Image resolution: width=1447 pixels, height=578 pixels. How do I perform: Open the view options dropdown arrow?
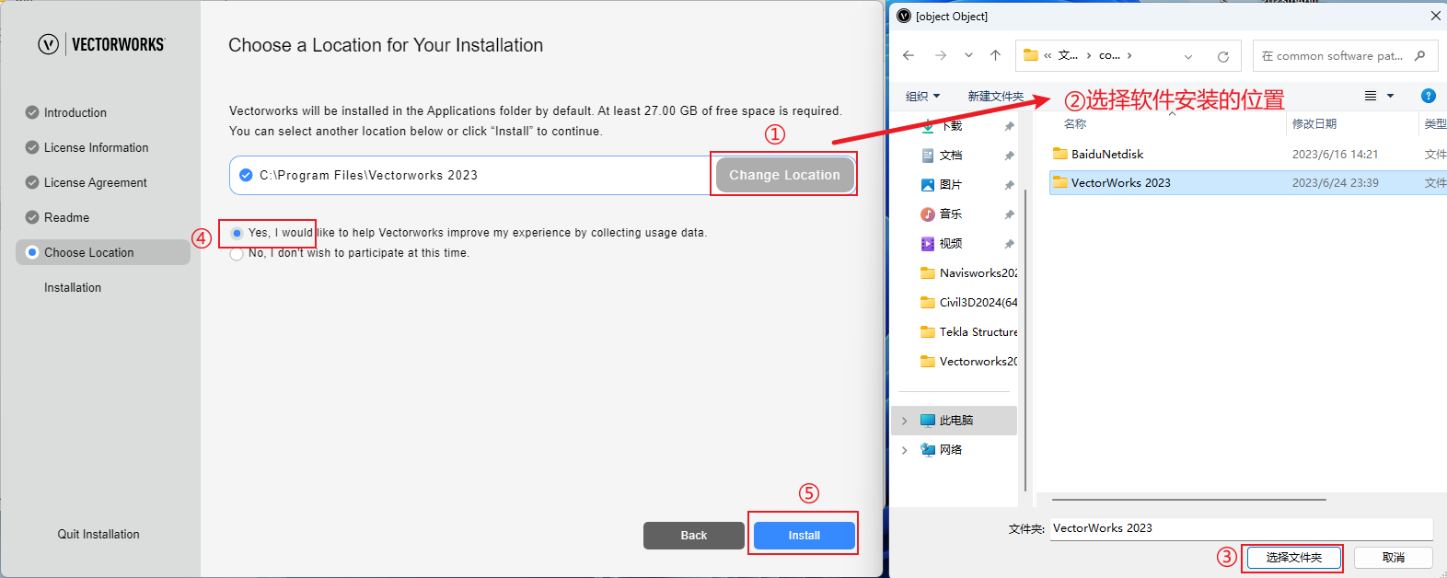point(1390,96)
